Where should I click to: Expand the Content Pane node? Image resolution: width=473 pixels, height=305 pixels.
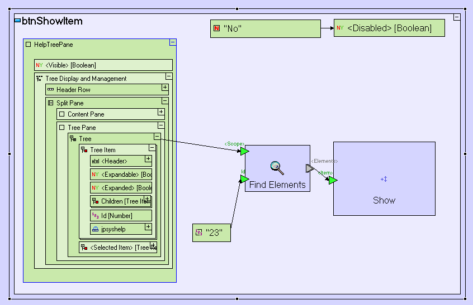(161, 112)
